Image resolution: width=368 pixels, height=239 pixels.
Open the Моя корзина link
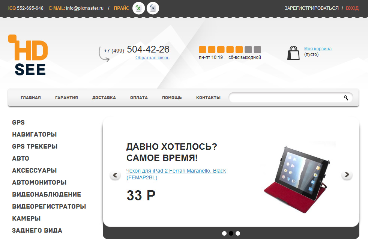[x=318, y=49]
